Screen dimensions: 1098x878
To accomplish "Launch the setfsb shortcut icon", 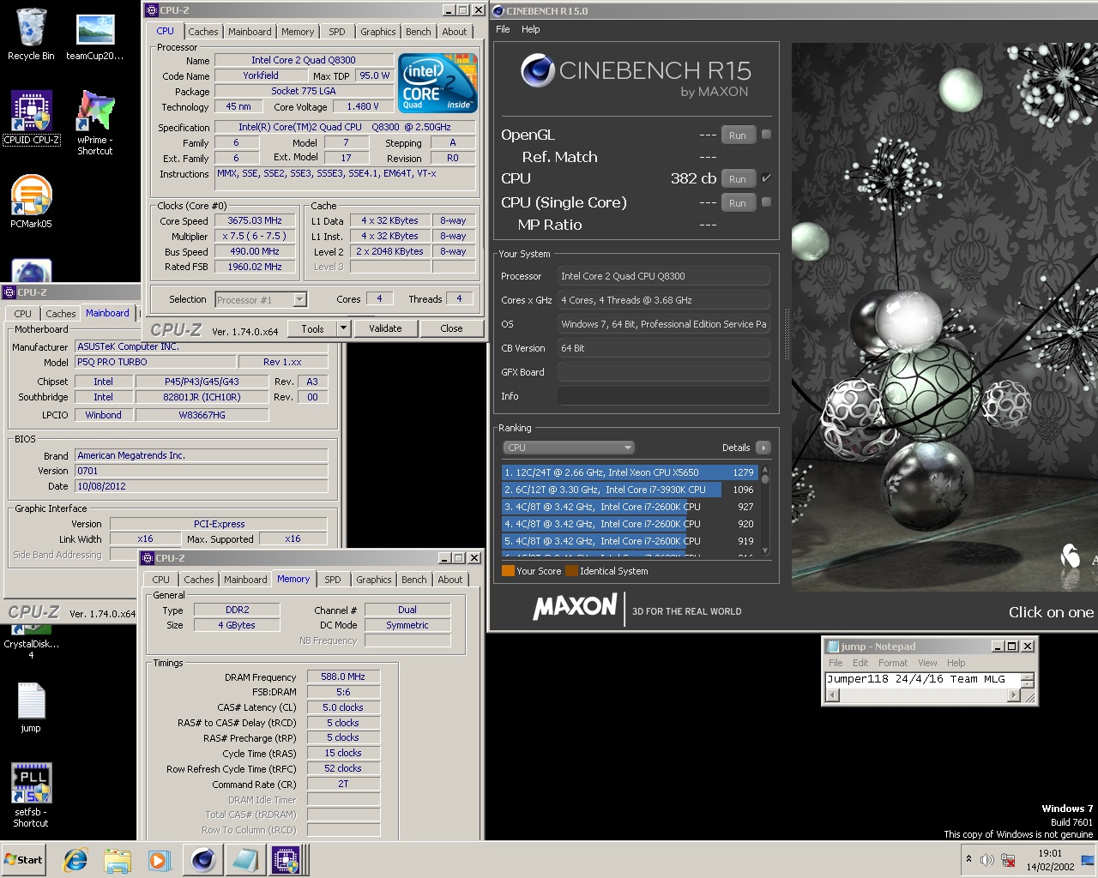I will point(31,795).
